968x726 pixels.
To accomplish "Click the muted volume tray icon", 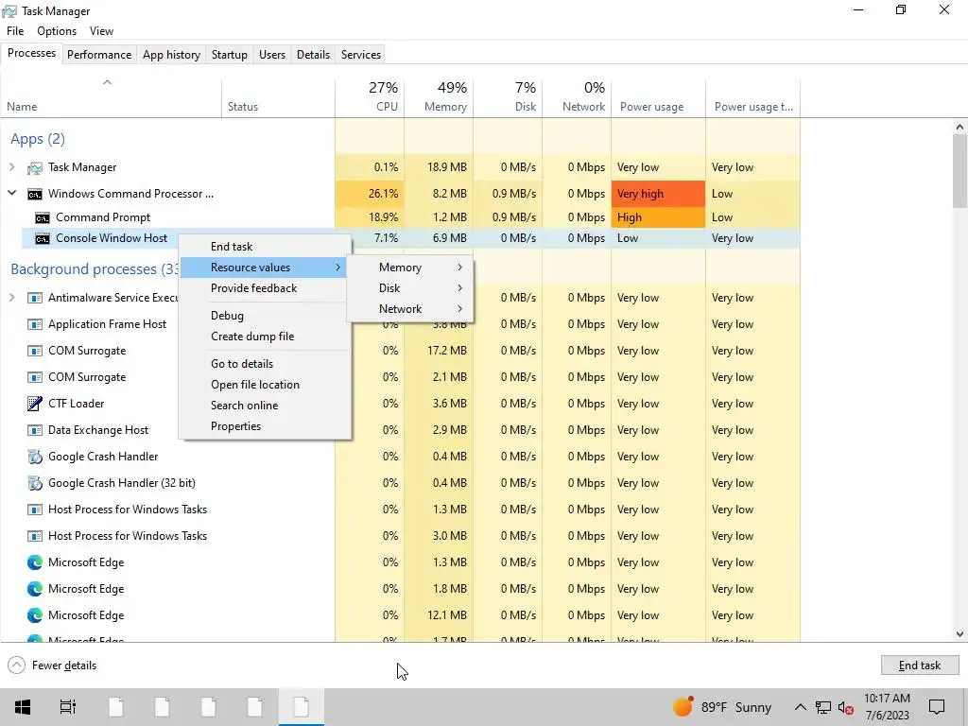I will tap(846, 707).
